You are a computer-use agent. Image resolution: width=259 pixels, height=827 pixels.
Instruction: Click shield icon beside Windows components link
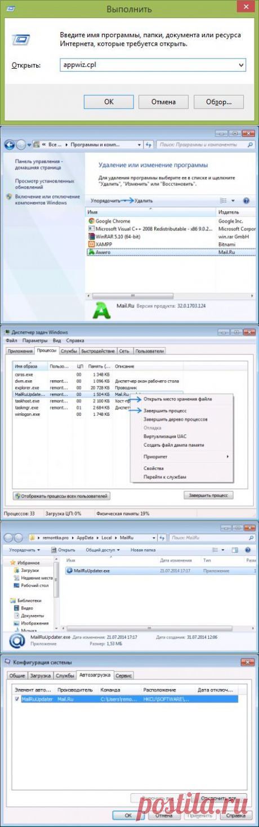pyautogui.click(x=8, y=197)
